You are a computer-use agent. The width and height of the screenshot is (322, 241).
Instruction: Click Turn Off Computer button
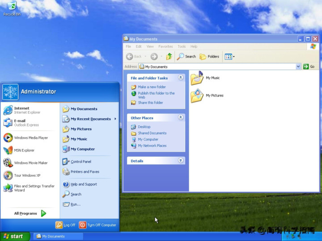pos(97,225)
